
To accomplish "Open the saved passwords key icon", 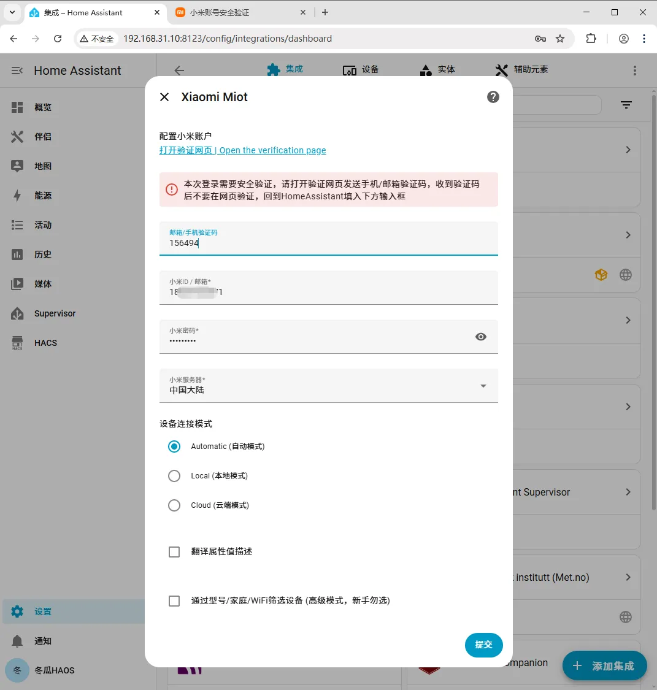I will [x=540, y=39].
